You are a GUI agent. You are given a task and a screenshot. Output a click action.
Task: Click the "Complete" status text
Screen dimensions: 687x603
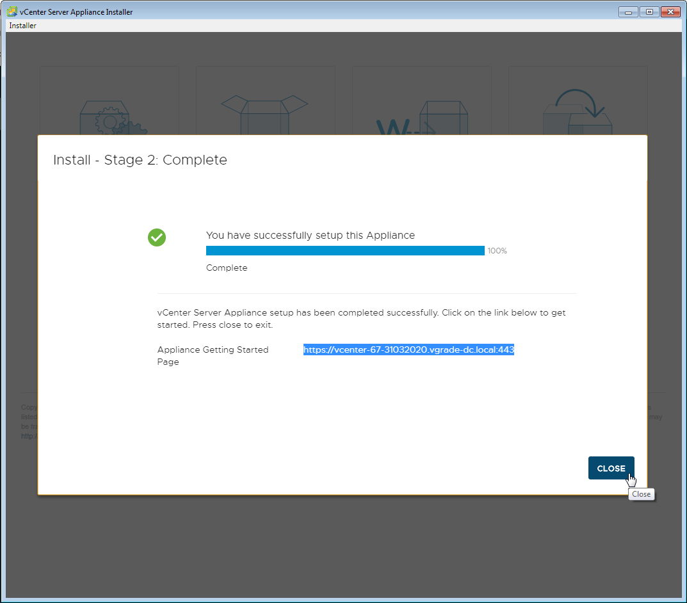[227, 268]
